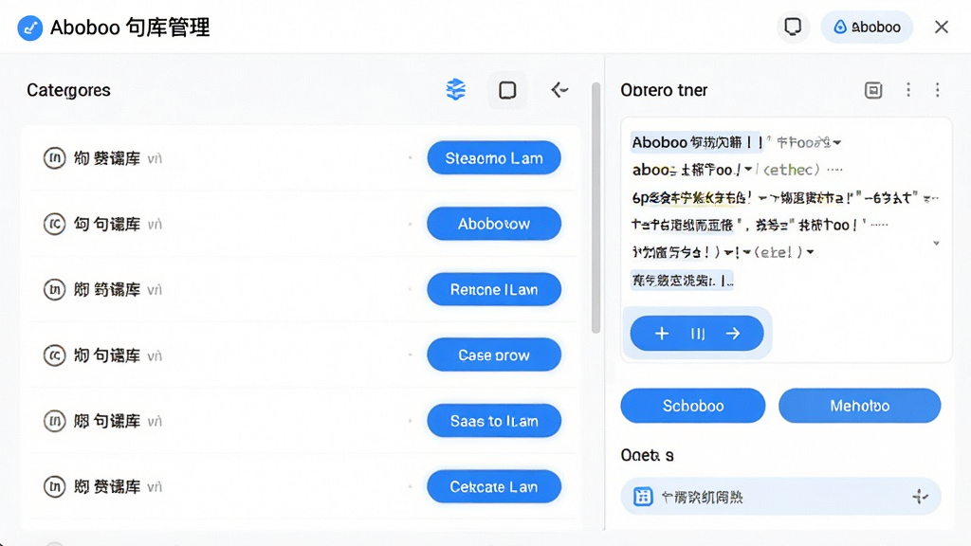Click the grid icon in the Ooets s field
Image resolution: width=971 pixels, height=546 pixels.
pos(643,497)
